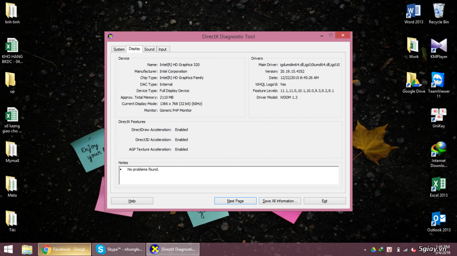Switch to the Sound tab
Screen dimensions: 457x256
[x=149, y=49]
